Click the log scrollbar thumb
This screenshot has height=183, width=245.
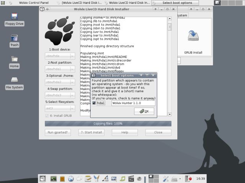170,27
